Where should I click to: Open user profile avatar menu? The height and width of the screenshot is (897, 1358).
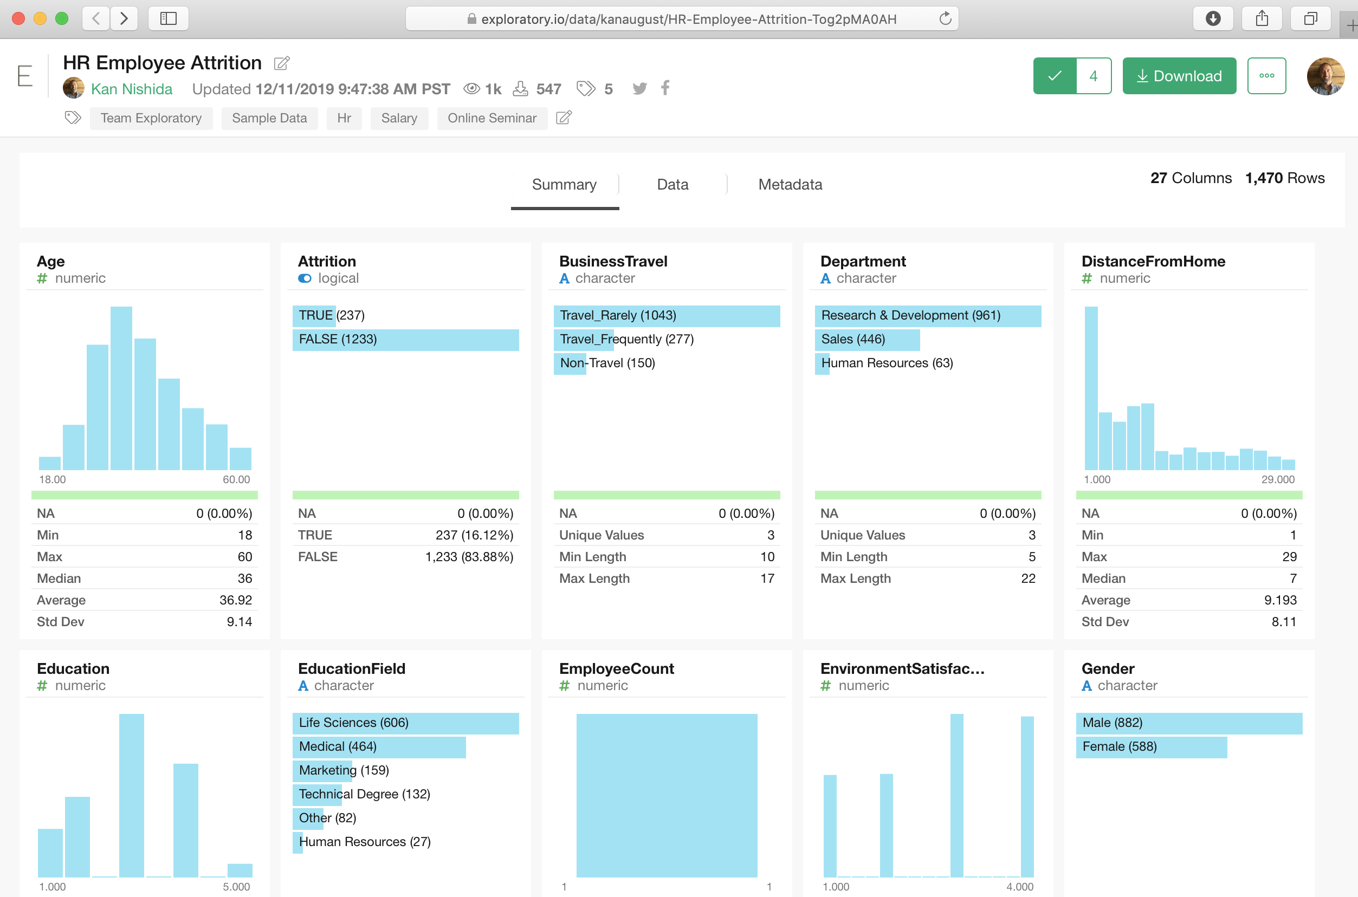point(1325,75)
